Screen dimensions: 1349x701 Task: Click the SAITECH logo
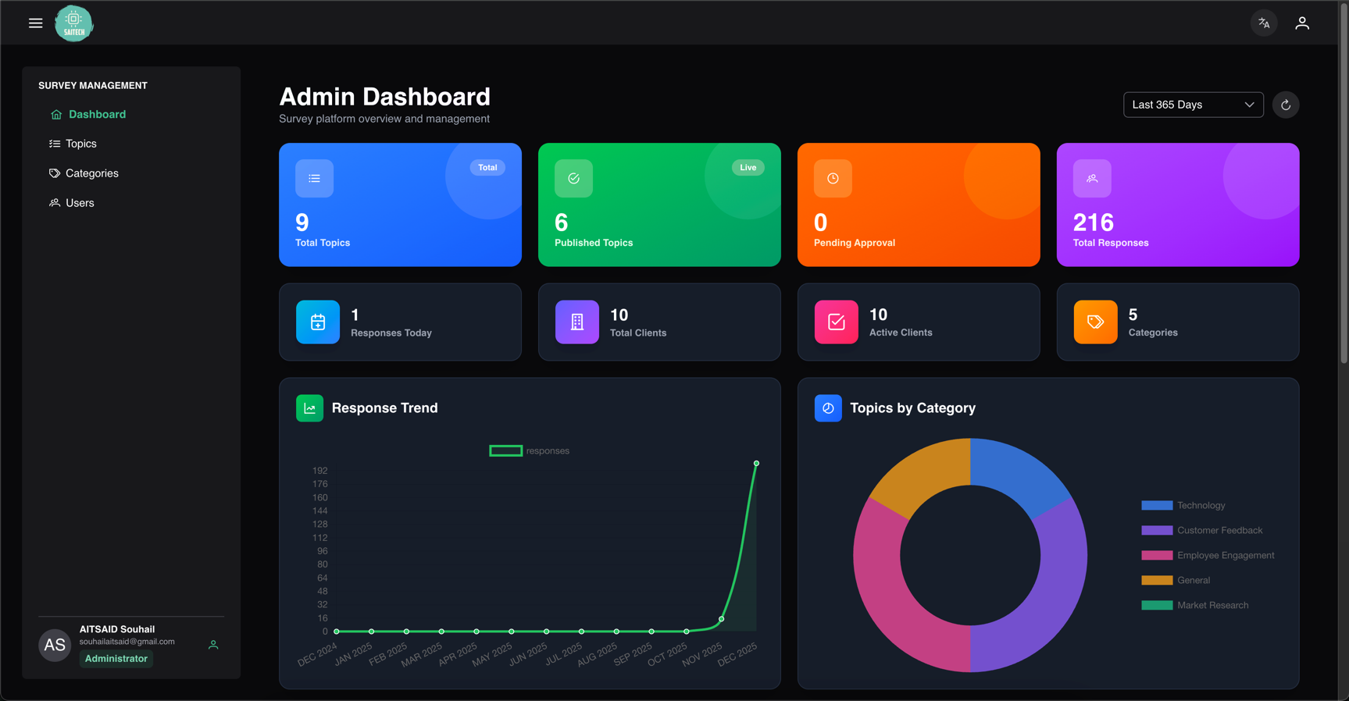[x=73, y=23]
